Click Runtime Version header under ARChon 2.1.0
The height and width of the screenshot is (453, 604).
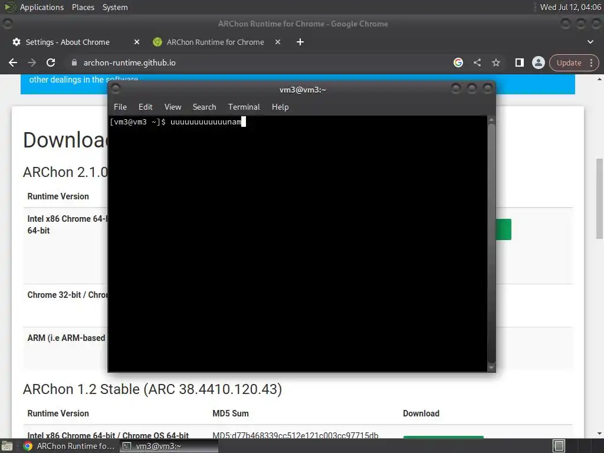58,196
